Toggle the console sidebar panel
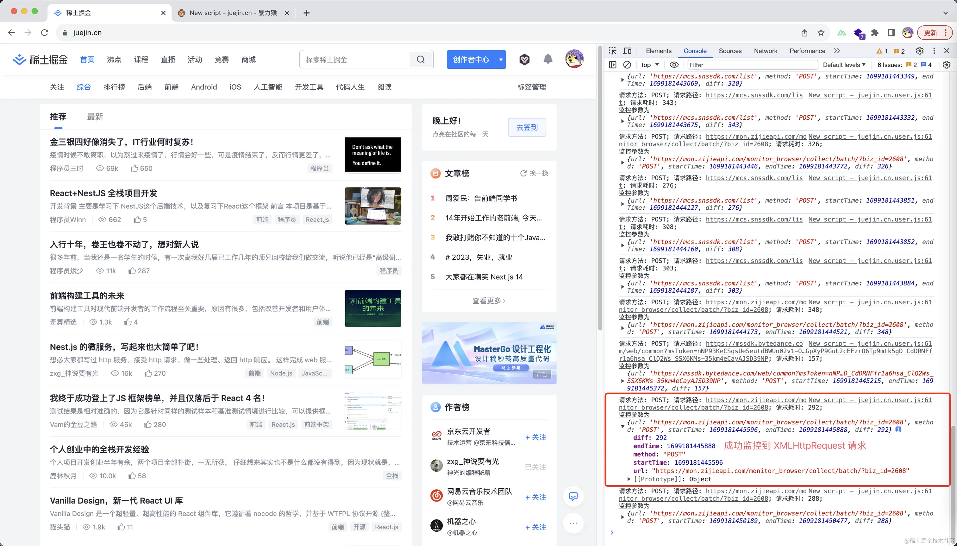Viewport: 957px width, 546px height. 613,65
